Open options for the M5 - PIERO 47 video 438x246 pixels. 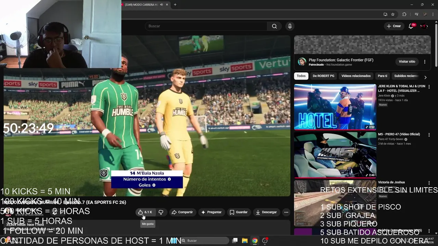click(429, 135)
